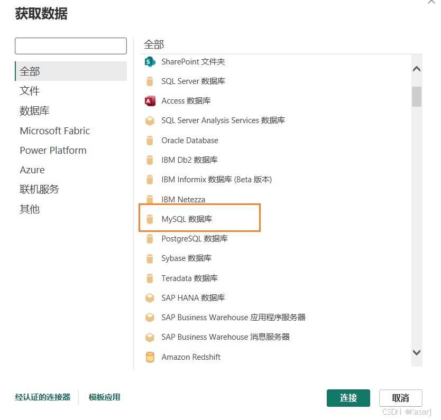Click the IBM Informix database icon
Screen dimensions: 441x420
click(150, 180)
